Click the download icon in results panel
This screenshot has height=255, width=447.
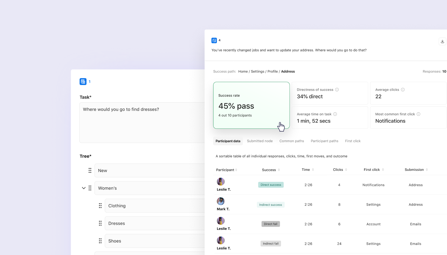442,41
